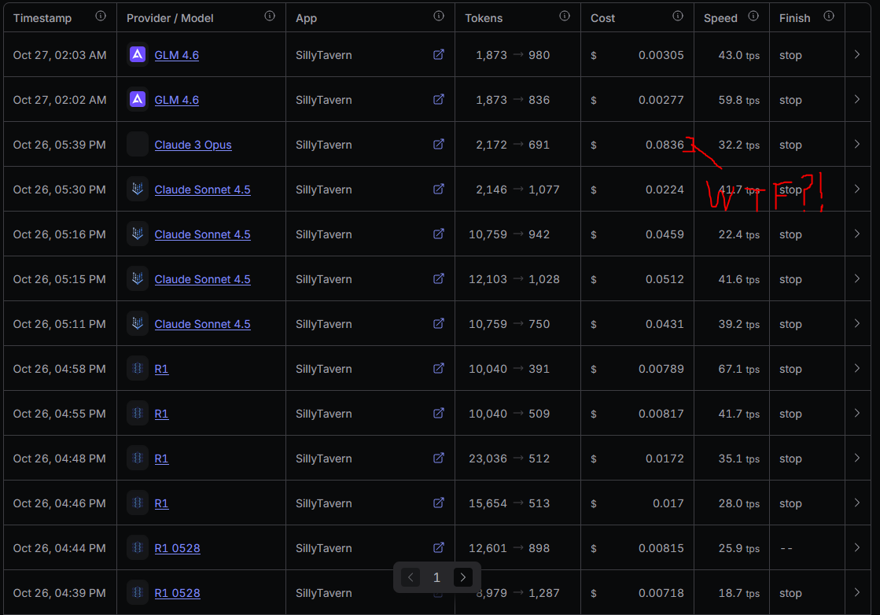Click the provider icon in 05:30 PM row
Image resolution: width=880 pixels, height=615 pixels.
tap(138, 189)
